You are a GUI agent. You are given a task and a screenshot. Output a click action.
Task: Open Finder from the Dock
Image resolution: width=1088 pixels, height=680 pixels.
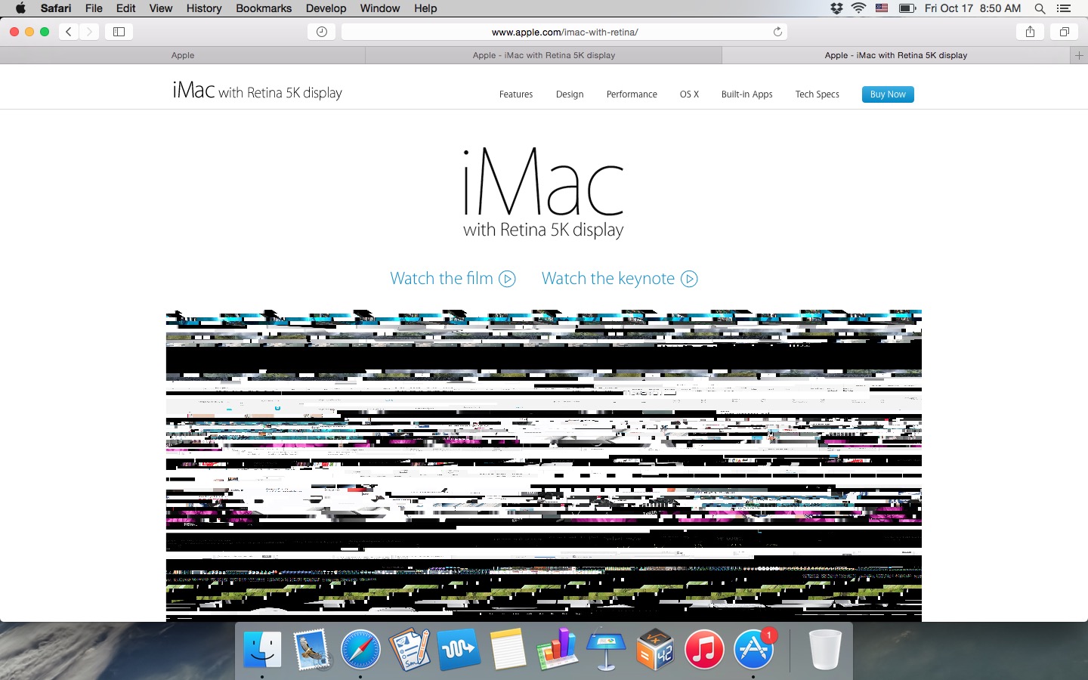tap(262, 650)
